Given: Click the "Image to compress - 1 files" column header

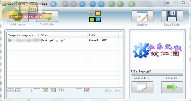Looking at the screenshot, I should tap(47, 35).
